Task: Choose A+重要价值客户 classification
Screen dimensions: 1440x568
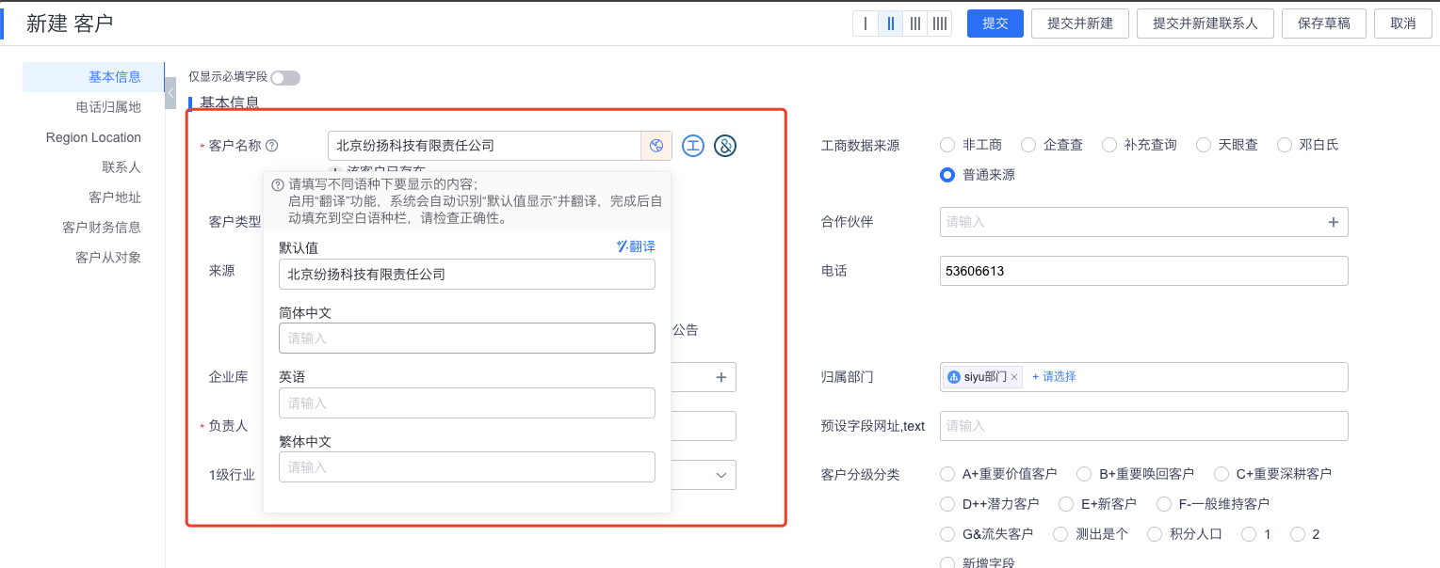Action: click(x=948, y=474)
